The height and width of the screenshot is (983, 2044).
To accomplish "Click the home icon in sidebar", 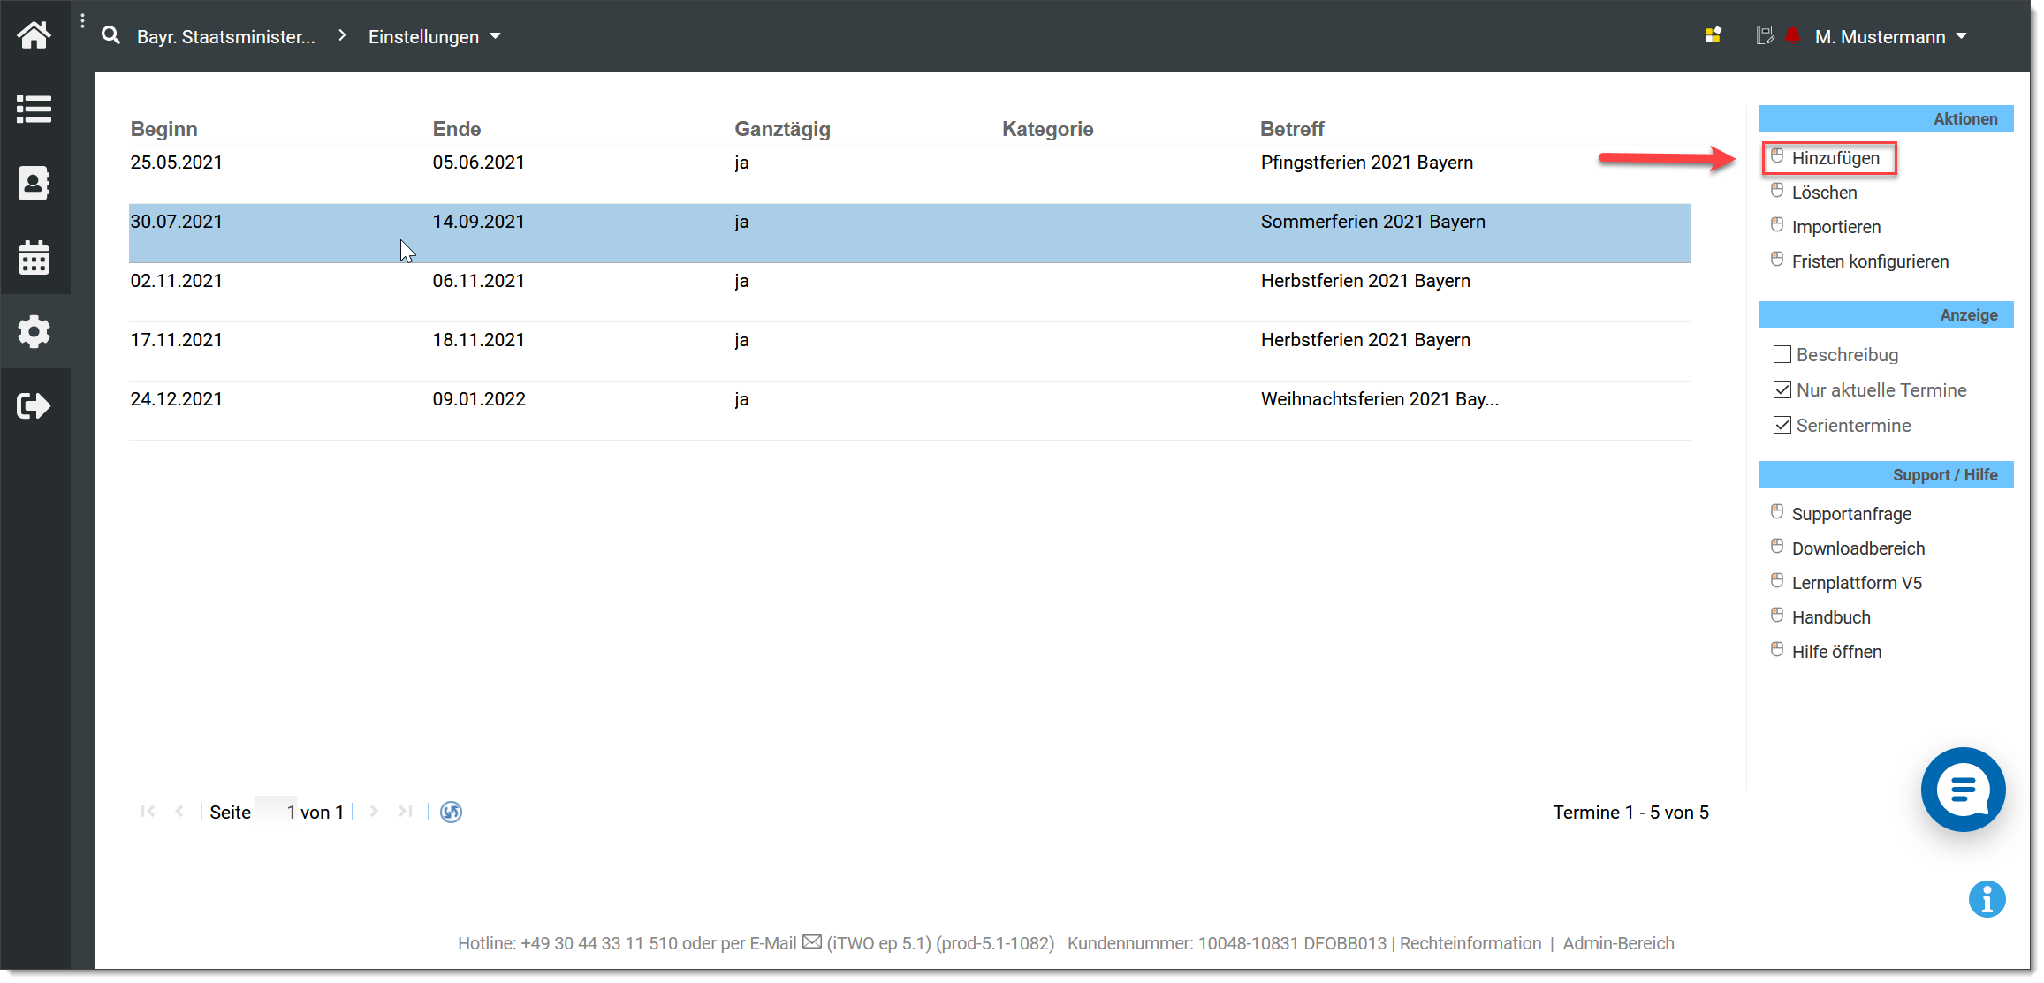I will tap(34, 35).
